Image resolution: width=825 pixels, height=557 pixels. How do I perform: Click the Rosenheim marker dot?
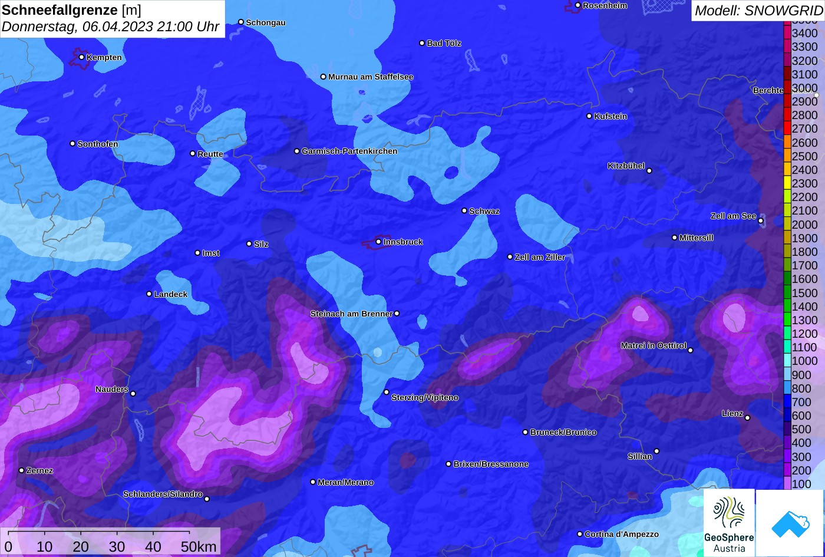578,5
